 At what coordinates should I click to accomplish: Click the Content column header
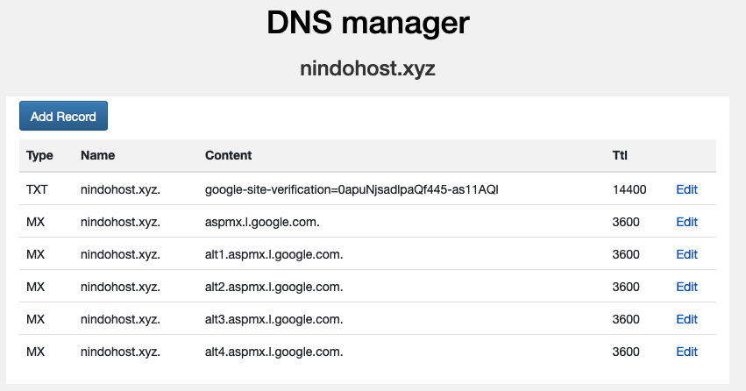229,155
